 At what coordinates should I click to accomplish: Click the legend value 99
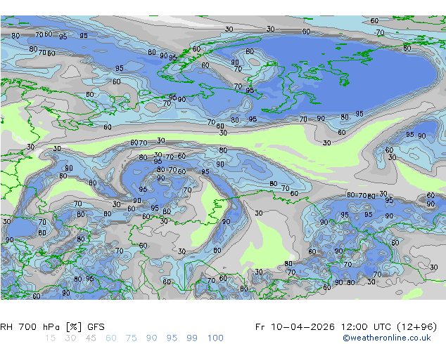point(192,338)
